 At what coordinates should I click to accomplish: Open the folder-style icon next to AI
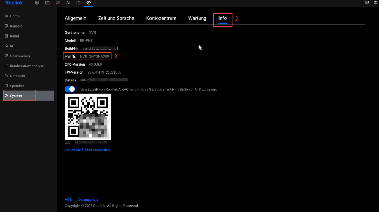[x=78, y=3]
